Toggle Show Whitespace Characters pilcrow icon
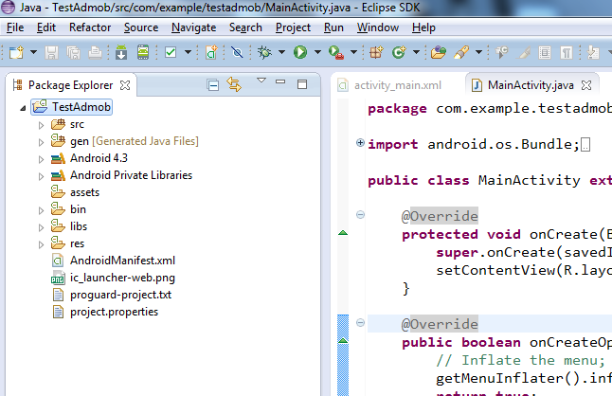 [566, 52]
